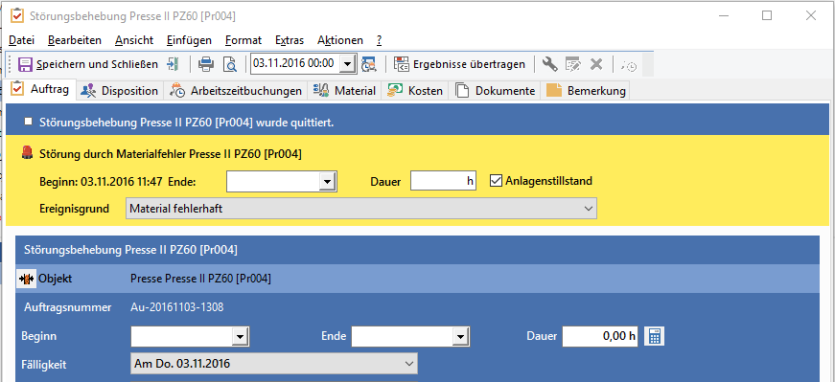The height and width of the screenshot is (382, 835).
Task: Open the Einfügen menu
Action: pos(189,40)
